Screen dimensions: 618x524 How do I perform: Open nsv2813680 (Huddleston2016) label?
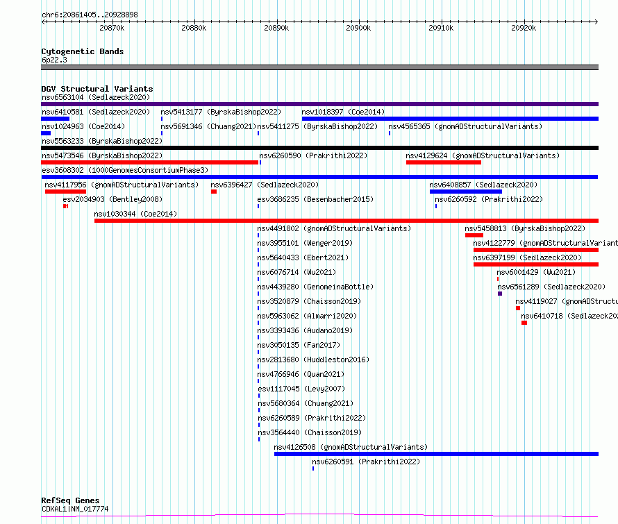click(313, 360)
